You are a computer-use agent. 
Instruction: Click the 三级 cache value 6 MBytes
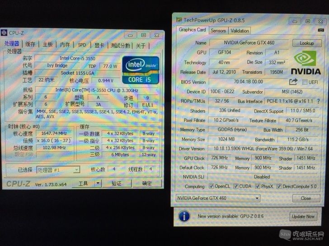[120, 155]
